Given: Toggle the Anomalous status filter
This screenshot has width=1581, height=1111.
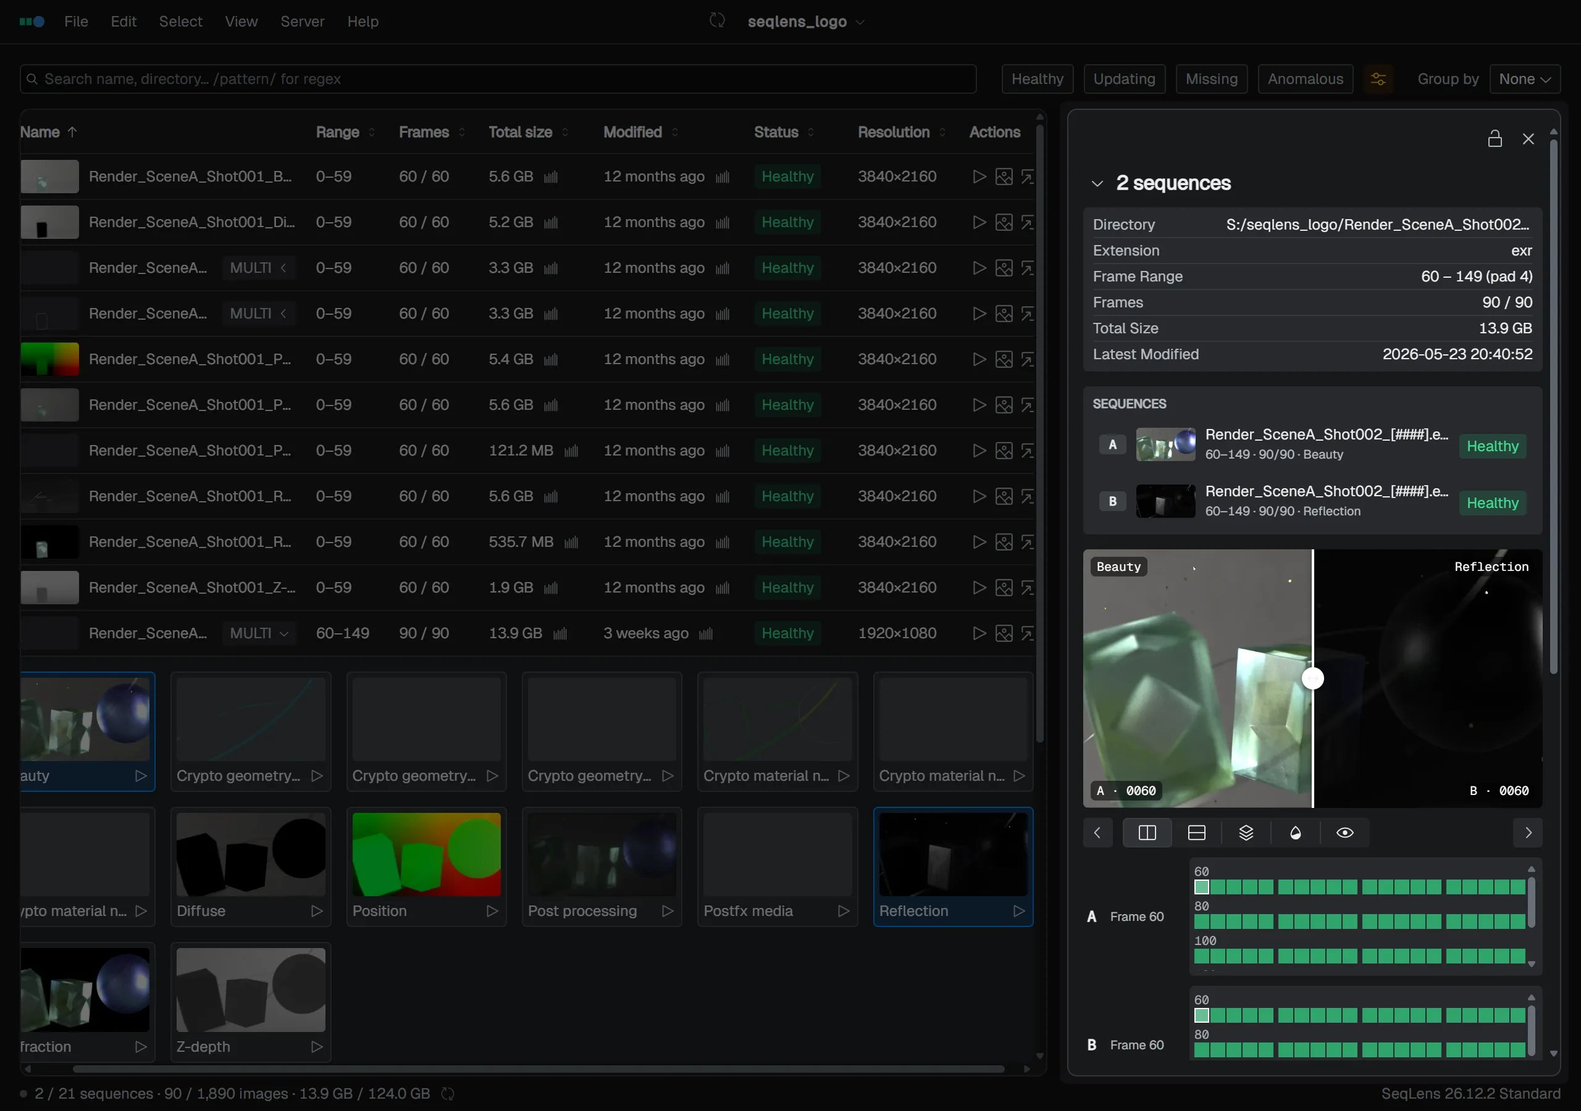Looking at the screenshot, I should click(x=1305, y=79).
